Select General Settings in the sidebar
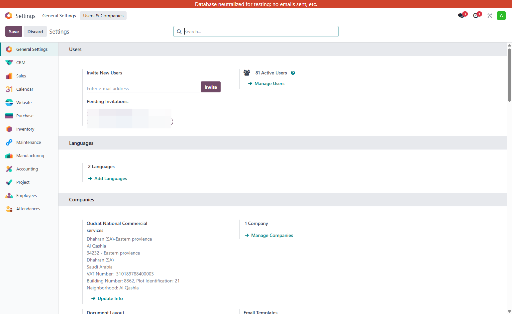 (29, 49)
